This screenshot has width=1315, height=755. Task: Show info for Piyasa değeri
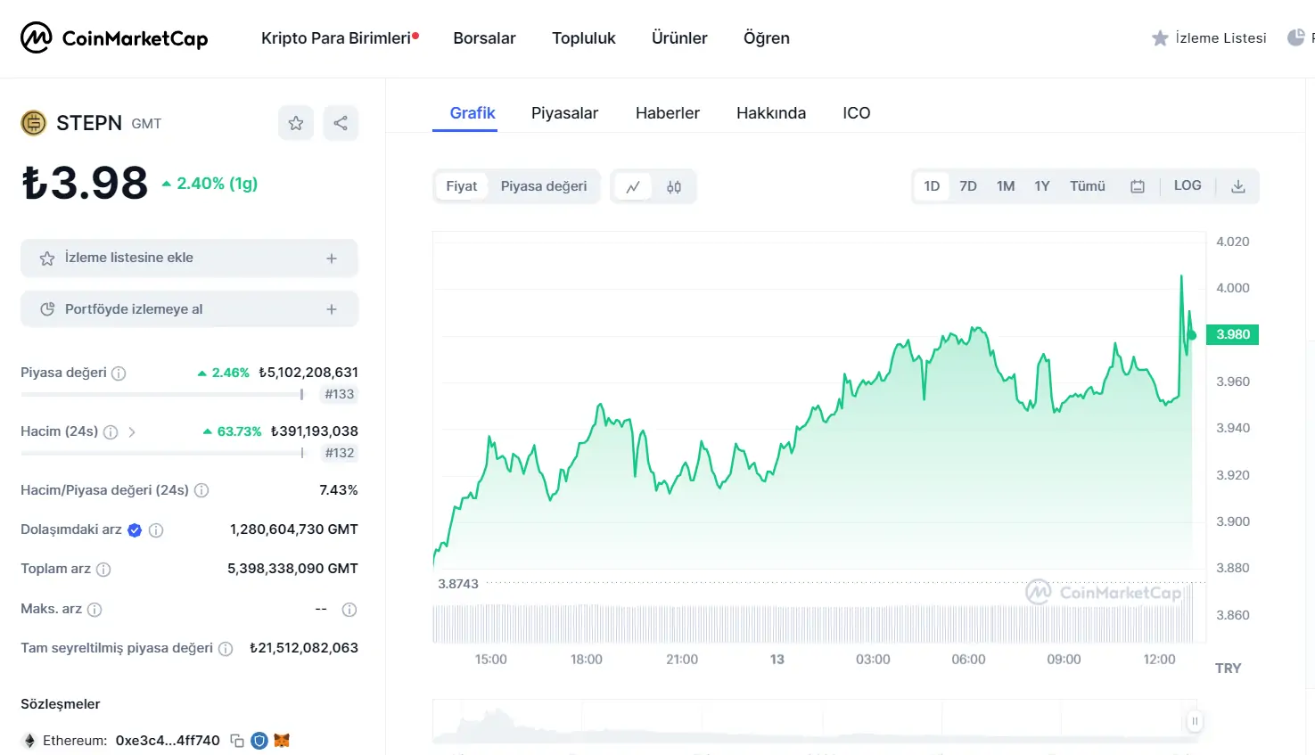[x=119, y=373]
